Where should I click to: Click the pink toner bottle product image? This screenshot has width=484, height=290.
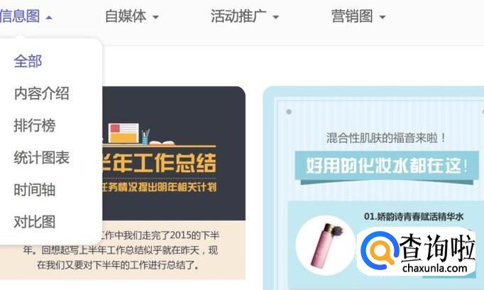(x=326, y=245)
